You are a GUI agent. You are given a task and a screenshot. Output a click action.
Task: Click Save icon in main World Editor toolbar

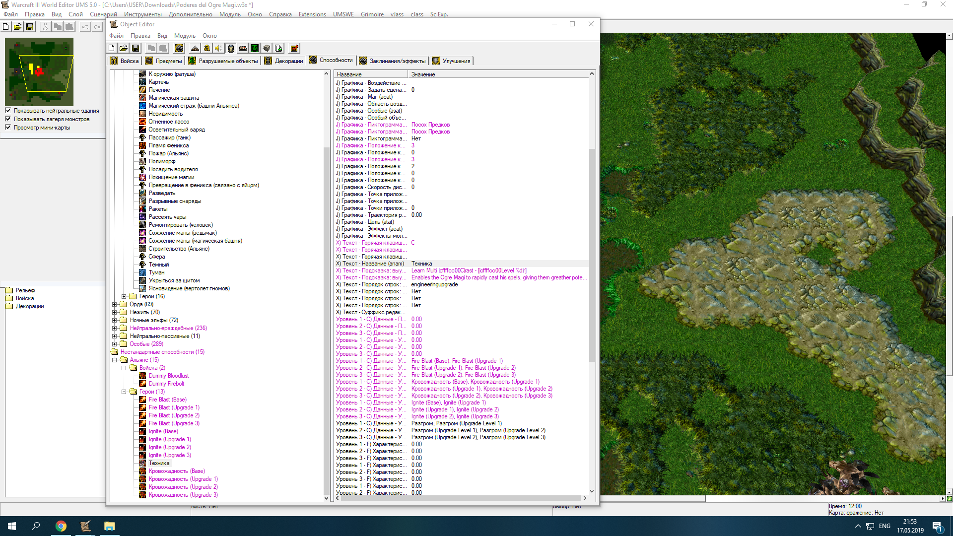30,27
